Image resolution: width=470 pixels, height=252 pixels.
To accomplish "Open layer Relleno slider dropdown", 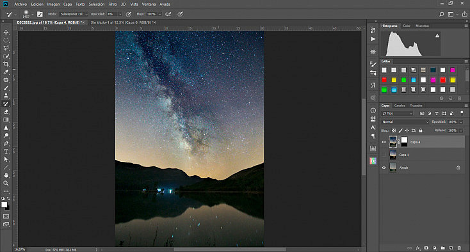I will coord(461,130).
